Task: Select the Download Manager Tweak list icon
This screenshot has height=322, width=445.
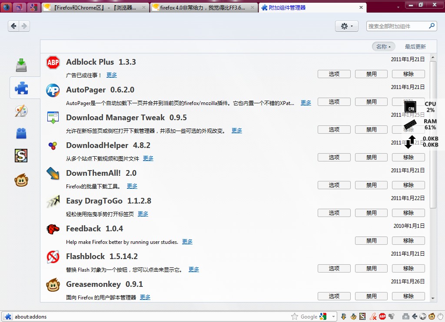Action: click(x=53, y=118)
